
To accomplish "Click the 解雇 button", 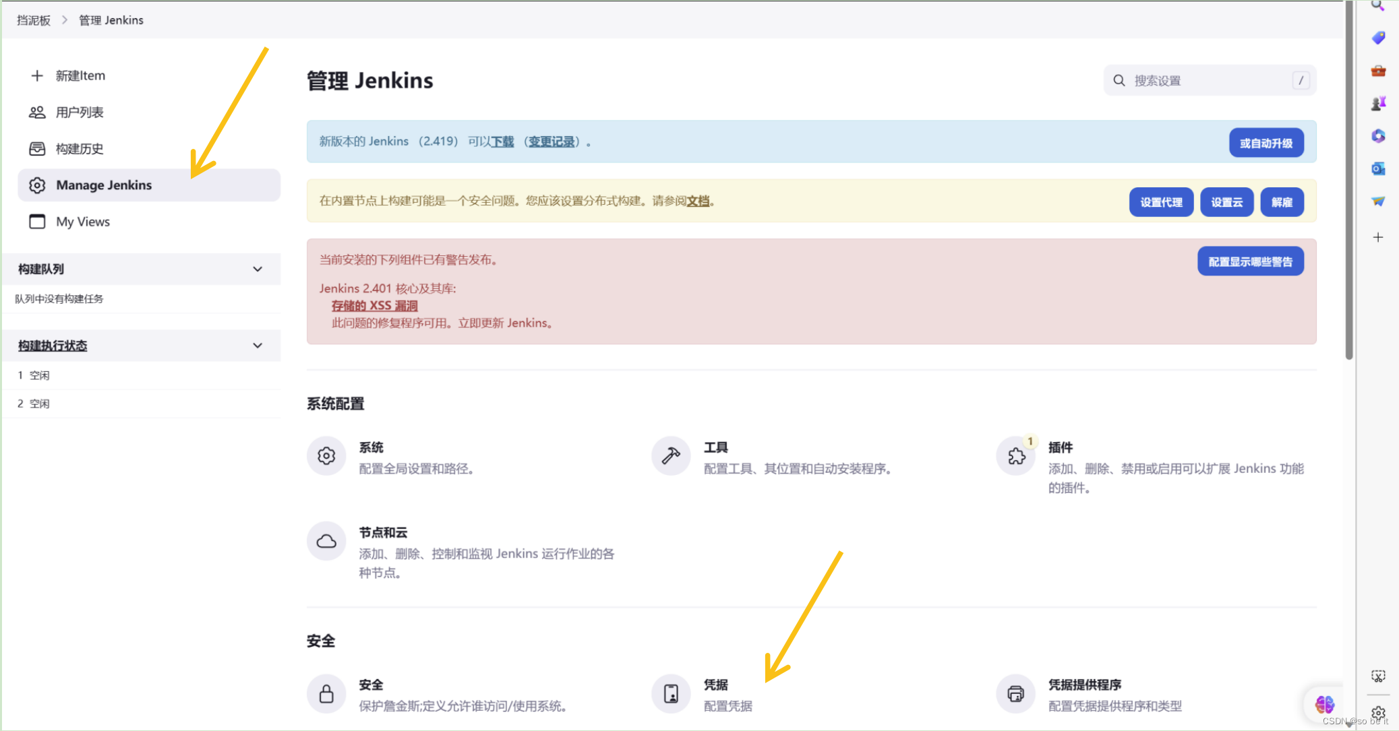I will pyautogui.click(x=1282, y=202).
